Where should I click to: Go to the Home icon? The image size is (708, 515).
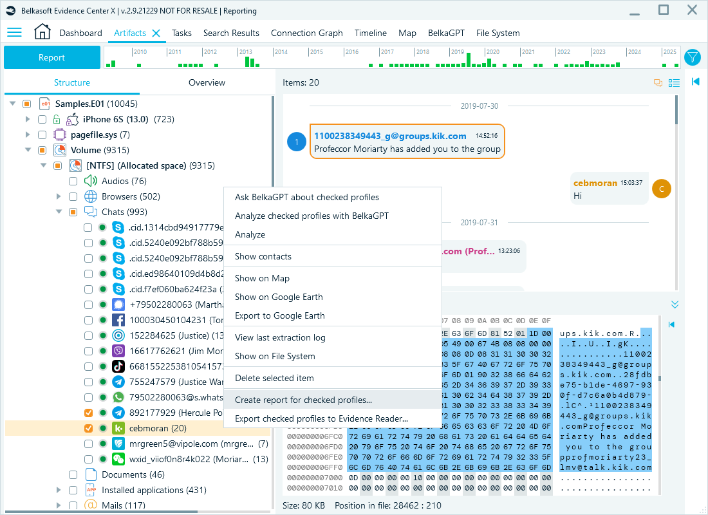point(42,32)
